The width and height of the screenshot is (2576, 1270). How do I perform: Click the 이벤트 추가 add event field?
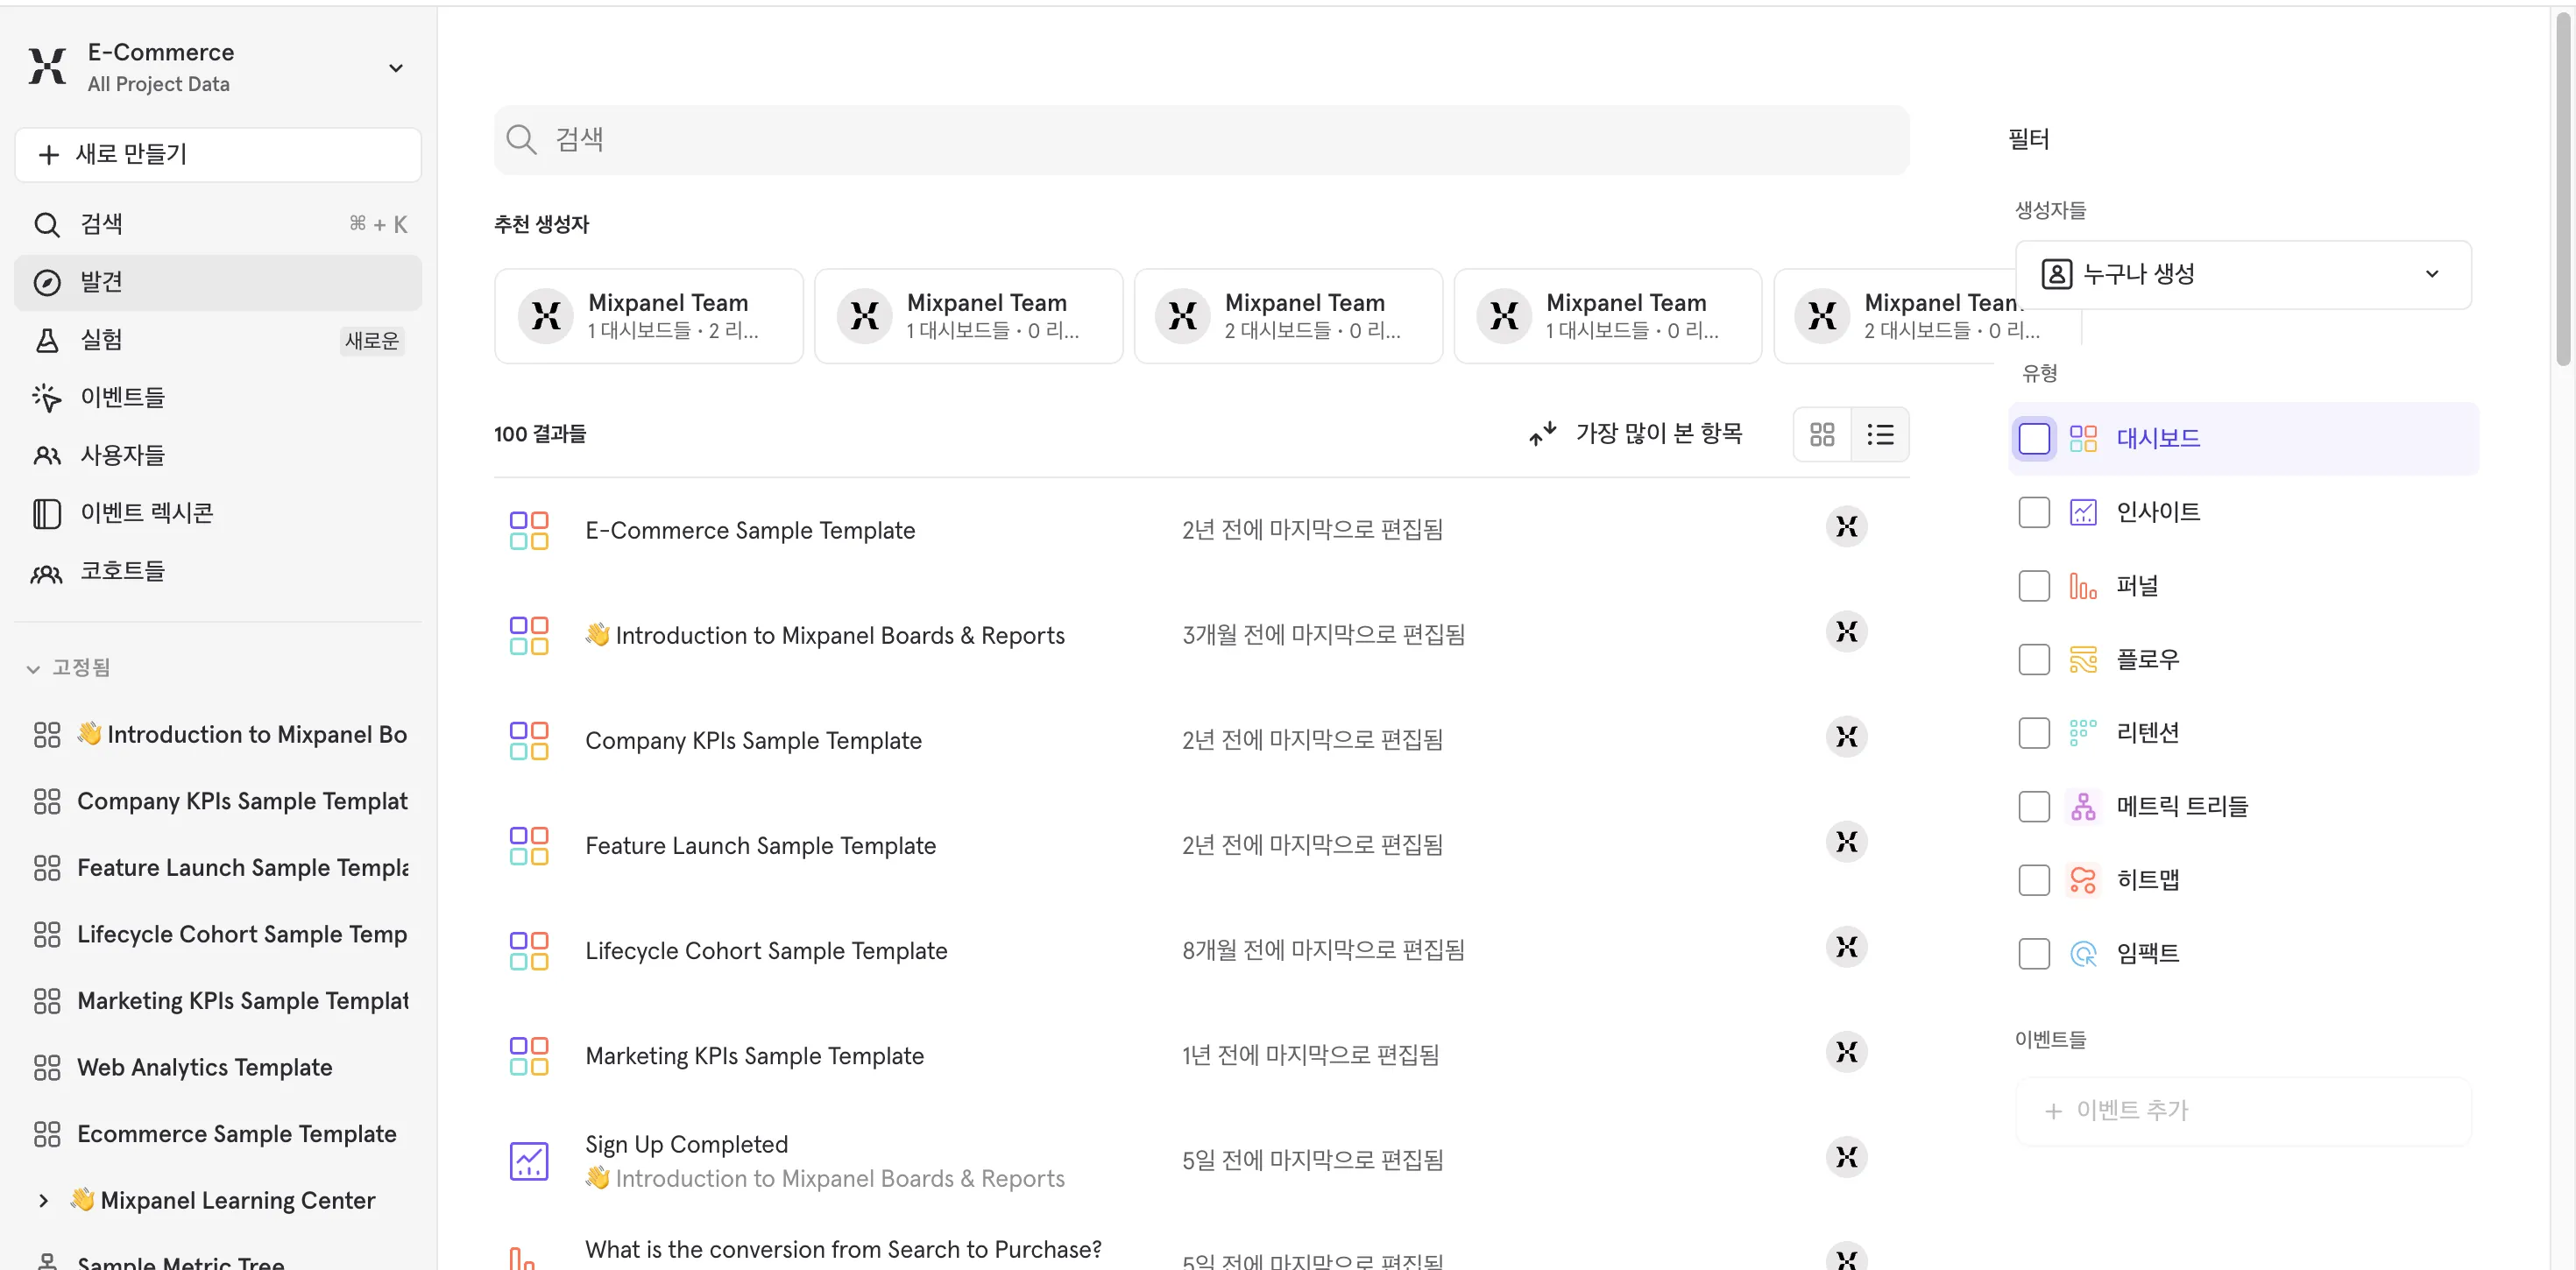2243,1111
